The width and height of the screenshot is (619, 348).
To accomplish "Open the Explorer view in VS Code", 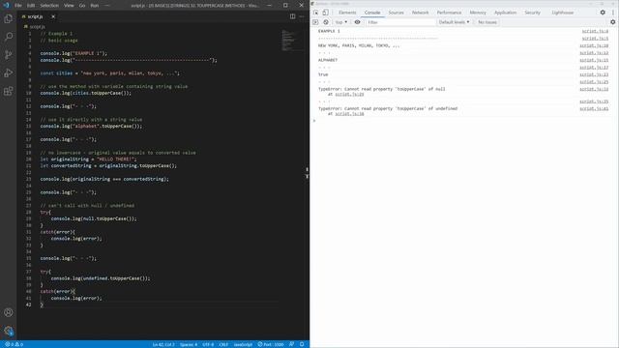I will 9,18.
